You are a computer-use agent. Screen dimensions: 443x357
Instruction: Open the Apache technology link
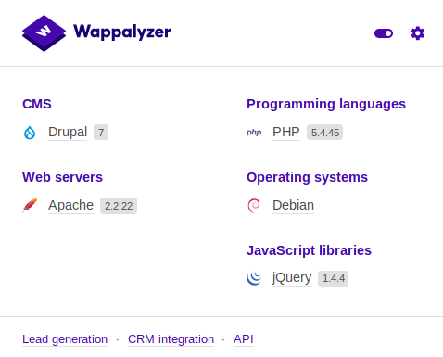click(70, 205)
